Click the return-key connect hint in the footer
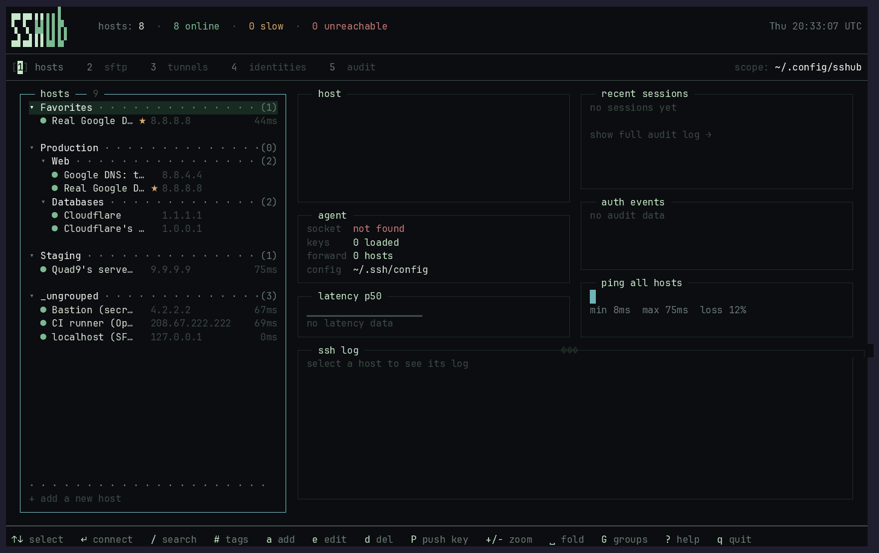 coord(107,539)
